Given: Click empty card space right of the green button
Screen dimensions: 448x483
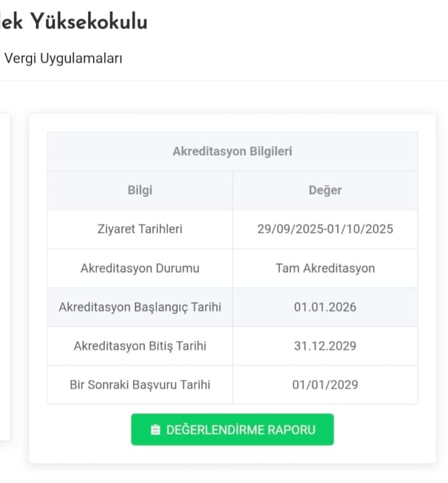Looking at the screenshot, I should [x=383, y=430].
